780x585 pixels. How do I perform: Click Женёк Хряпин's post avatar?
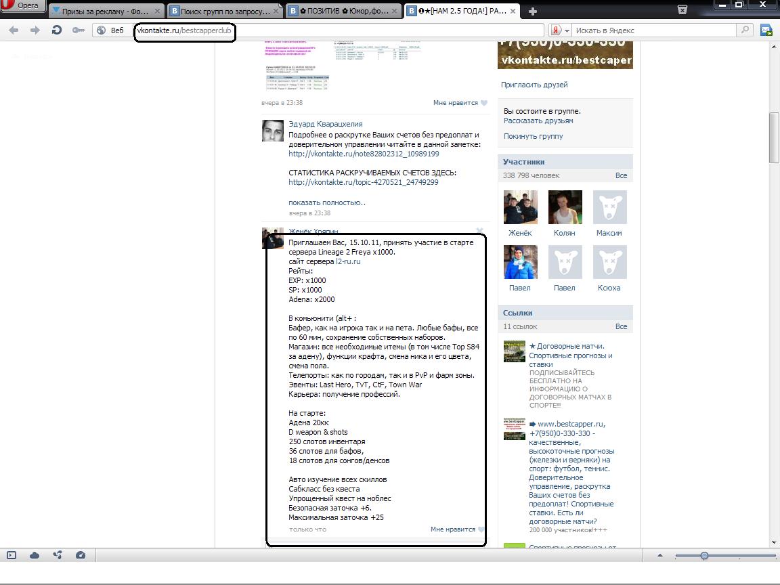[273, 238]
